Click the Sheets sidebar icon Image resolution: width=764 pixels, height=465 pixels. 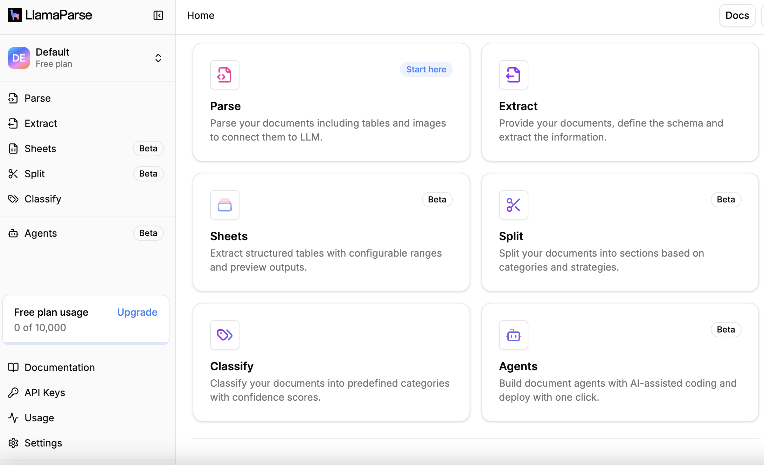pos(13,149)
